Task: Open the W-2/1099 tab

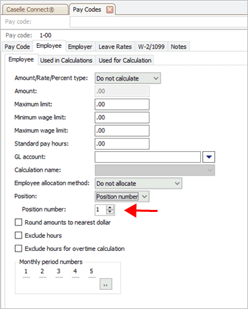Action: 151,46
